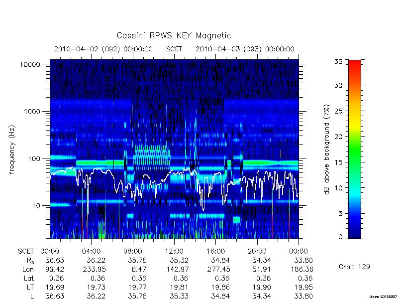398x299 pixels.
Task: Select end date "2010-04-03 (093) 00:00:00"
Action: click(245, 49)
